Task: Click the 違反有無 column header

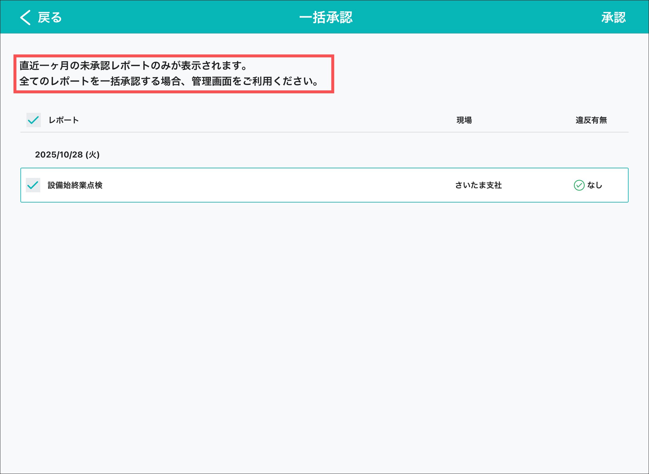Action: 591,120
